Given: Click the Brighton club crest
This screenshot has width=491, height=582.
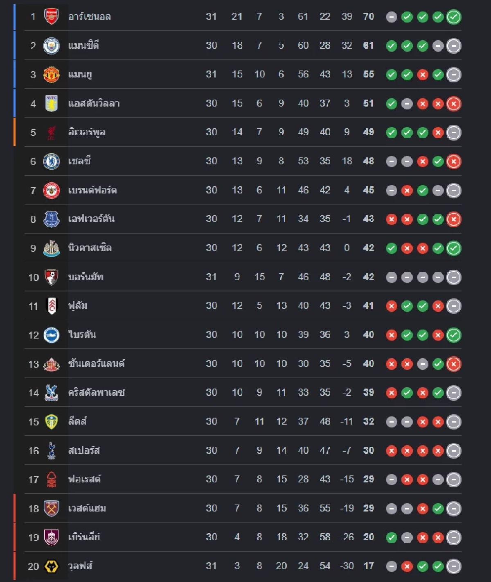Looking at the screenshot, I should point(51,335).
